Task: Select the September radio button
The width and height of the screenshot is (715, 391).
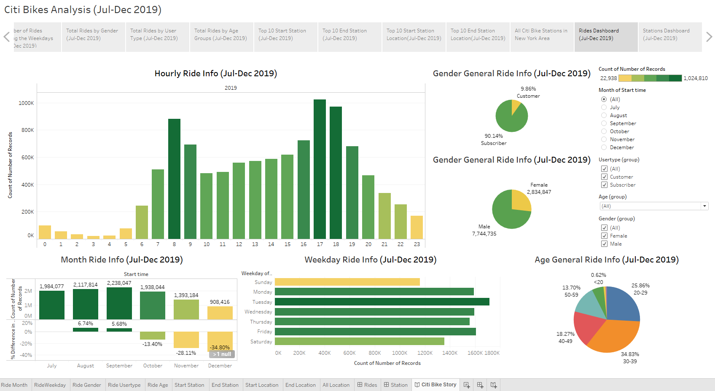Action: pos(604,123)
